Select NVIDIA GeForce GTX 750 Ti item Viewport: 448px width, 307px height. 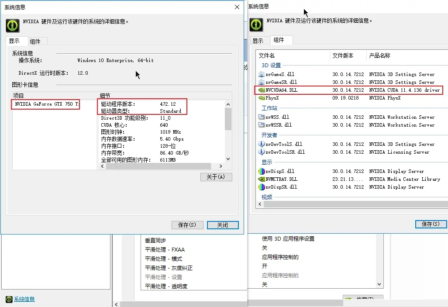[x=47, y=104]
